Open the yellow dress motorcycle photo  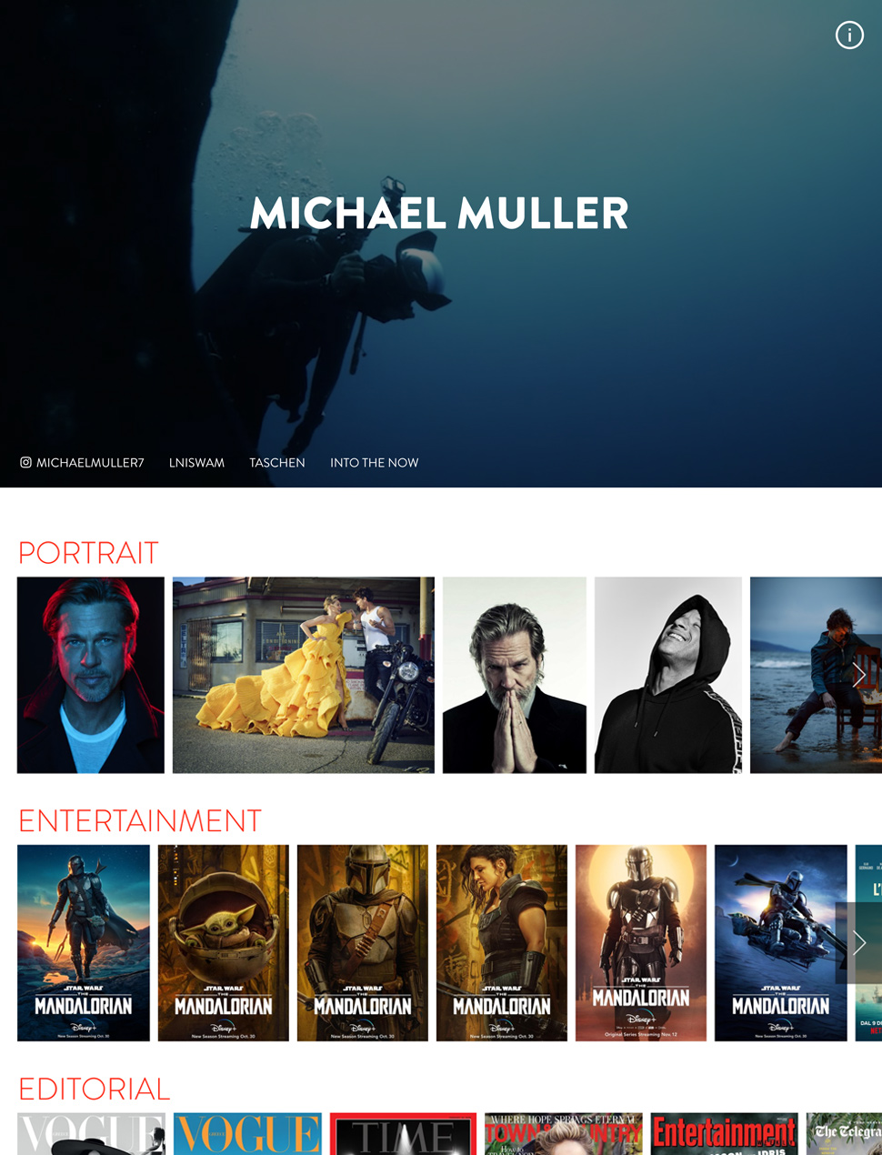[304, 675]
